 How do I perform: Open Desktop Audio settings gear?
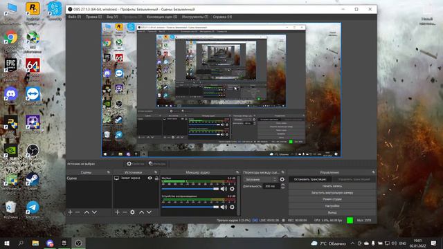232,207
